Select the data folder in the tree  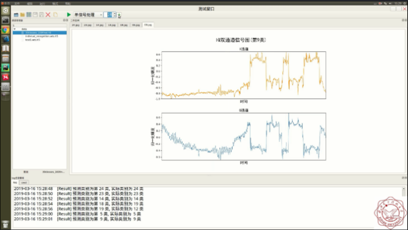25,29
